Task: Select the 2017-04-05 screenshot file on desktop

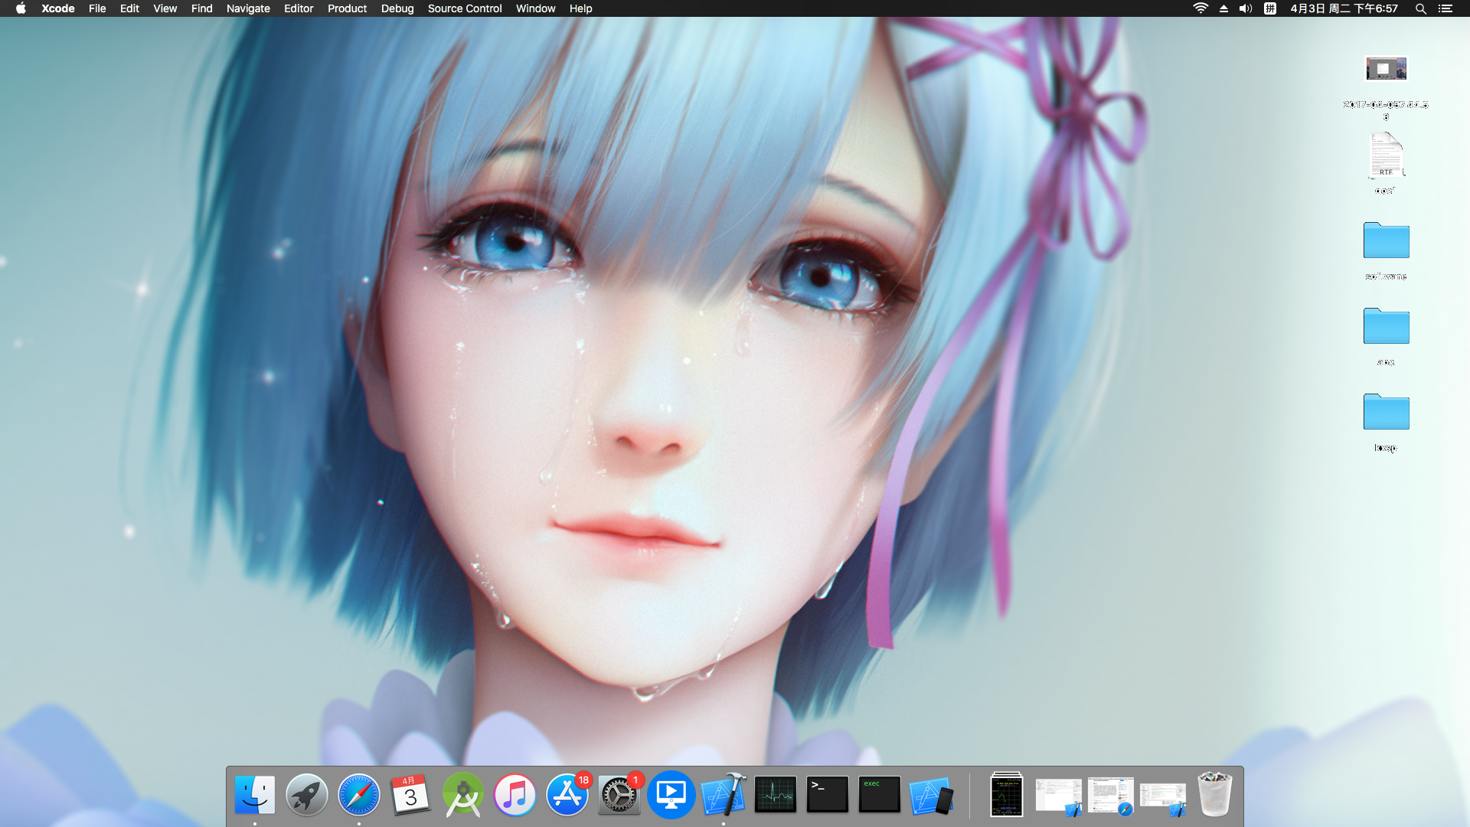Action: click(1386, 70)
